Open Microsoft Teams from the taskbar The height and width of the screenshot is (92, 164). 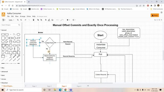point(71,90)
